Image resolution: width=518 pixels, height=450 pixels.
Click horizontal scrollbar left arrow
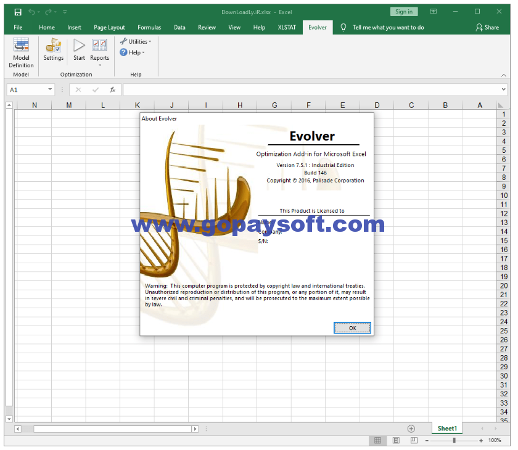coord(18,429)
